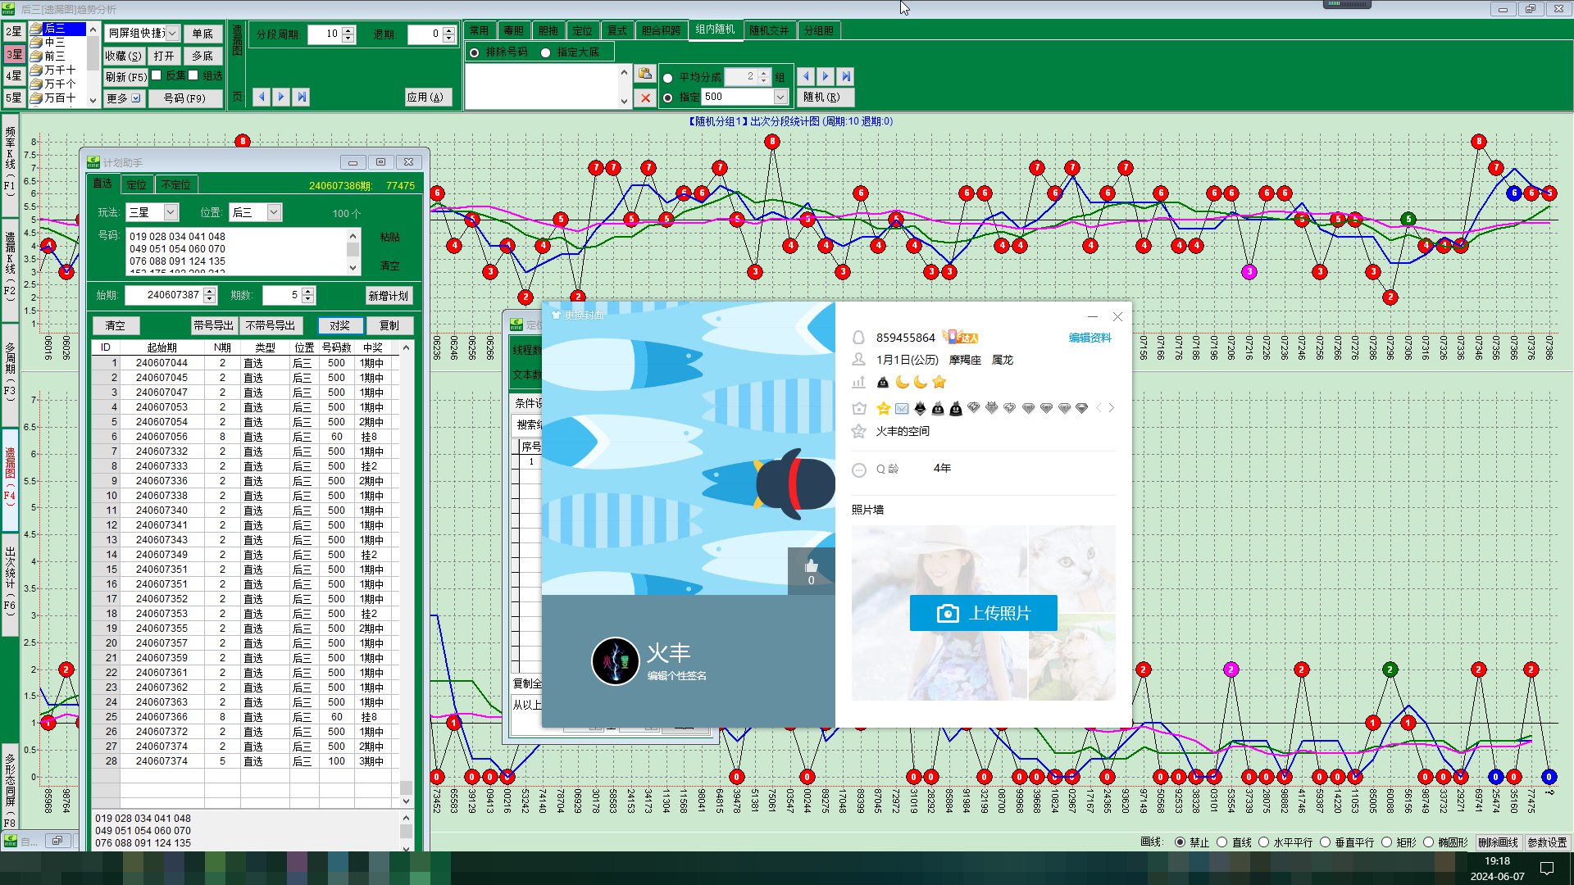Select 指定 radio beside 500
The height and width of the screenshot is (885, 1574).
pyautogui.click(x=667, y=98)
